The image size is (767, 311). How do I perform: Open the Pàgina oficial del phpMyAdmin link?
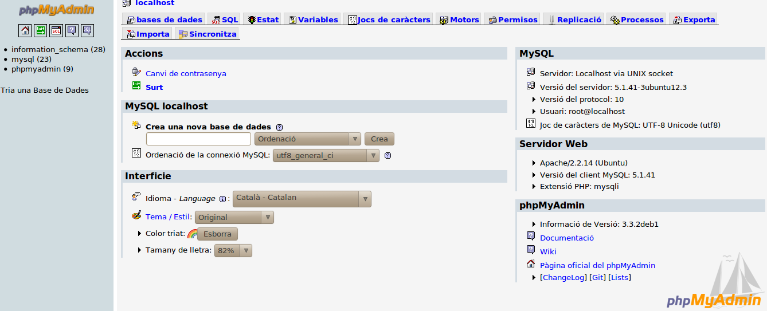[597, 265]
